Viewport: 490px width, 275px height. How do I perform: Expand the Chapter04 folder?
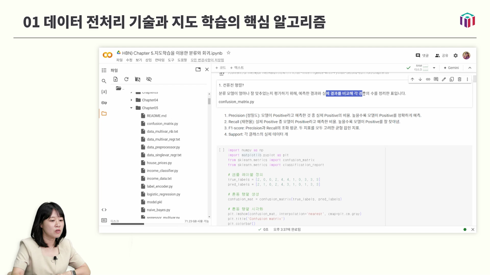pyautogui.click(x=131, y=100)
